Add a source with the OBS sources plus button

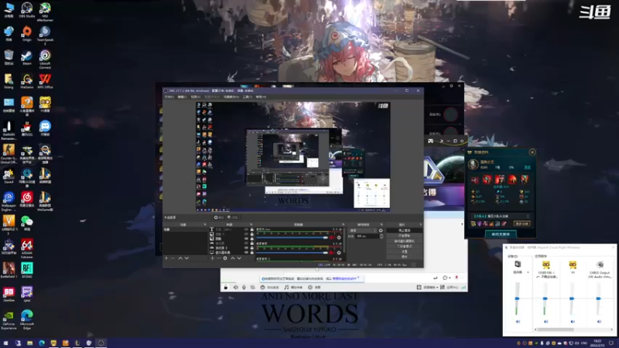click(x=212, y=258)
